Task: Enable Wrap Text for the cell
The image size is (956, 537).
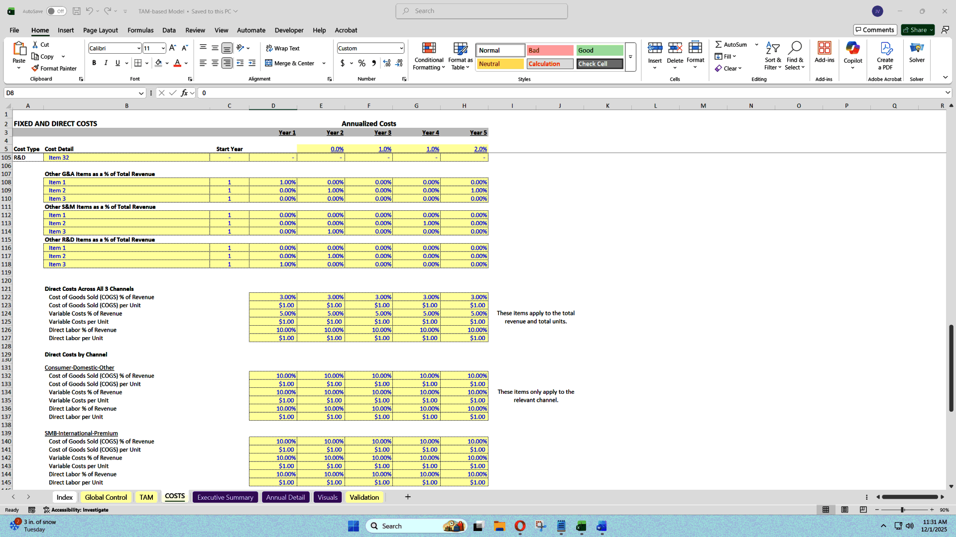Action: pos(282,48)
